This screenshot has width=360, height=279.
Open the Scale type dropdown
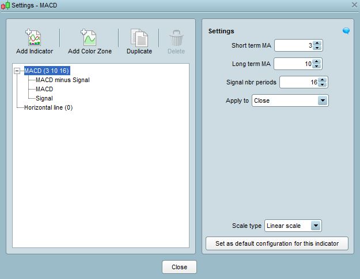[x=293, y=226]
